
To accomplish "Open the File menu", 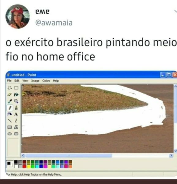I will pos(9,81).
